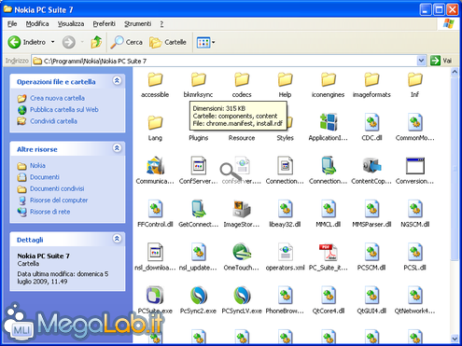Toggle the Cartelle folders pane
462x346 pixels.
tap(168, 42)
